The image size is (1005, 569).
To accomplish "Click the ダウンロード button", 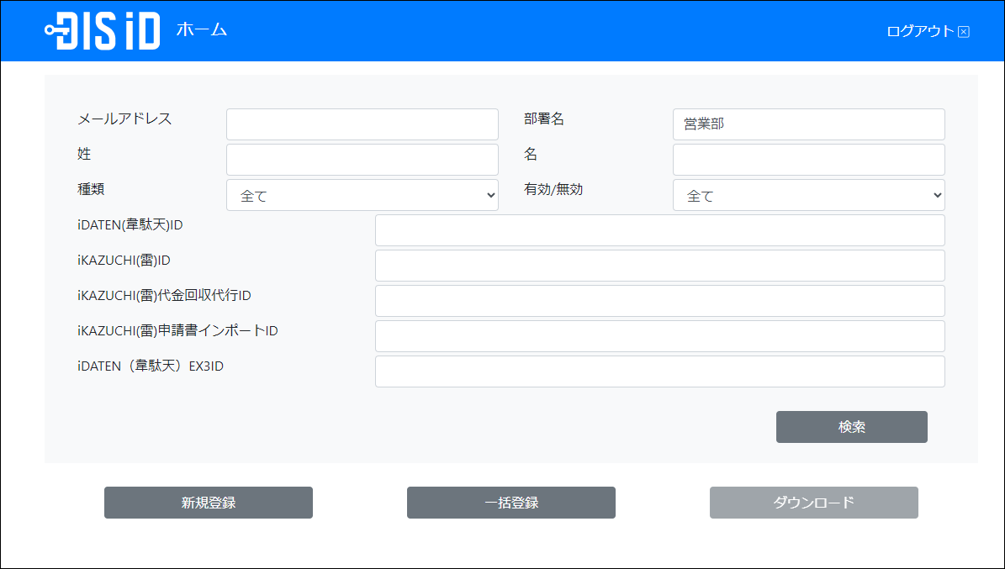I will [x=814, y=503].
